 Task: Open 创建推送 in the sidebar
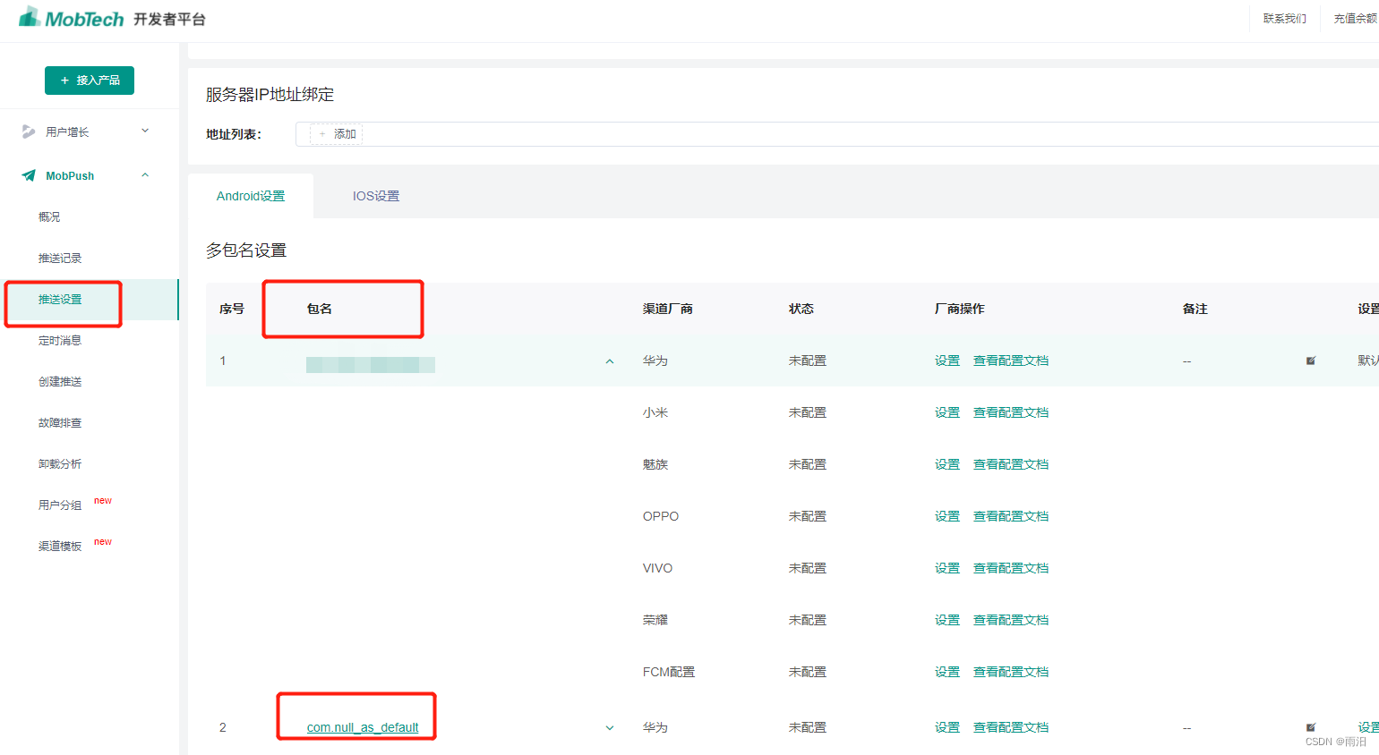[60, 381]
